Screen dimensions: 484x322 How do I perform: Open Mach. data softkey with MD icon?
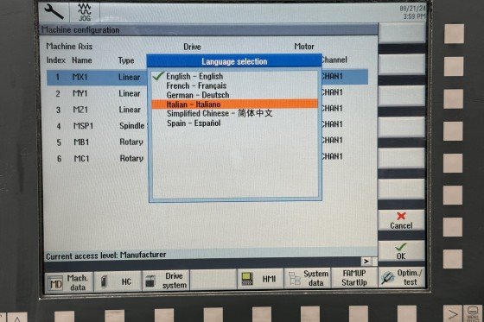[69, 282]
